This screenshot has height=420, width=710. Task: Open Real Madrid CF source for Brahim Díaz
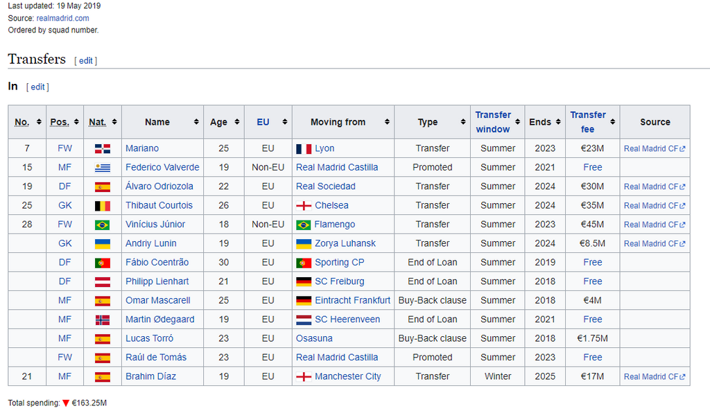655,376
